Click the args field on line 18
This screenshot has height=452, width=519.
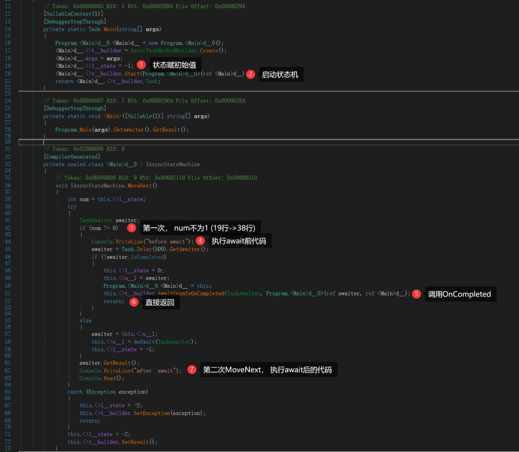click(91, 58)
